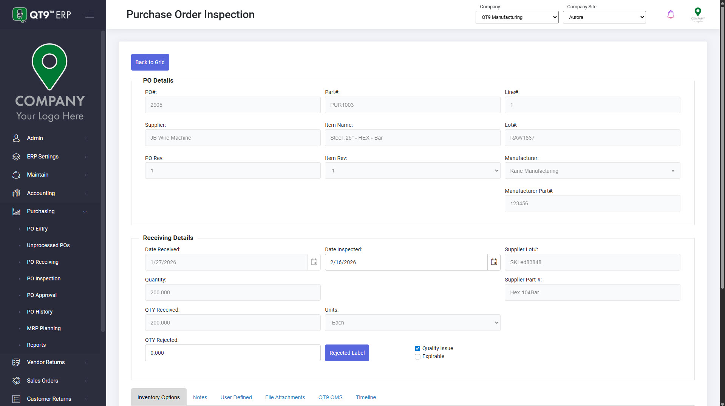725x406 pixels.
Task: Click the Part# field showing PUR1003
Action: (x=413, y=105)
